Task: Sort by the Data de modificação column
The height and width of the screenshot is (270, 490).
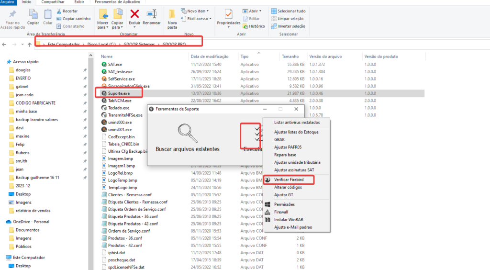Action: point(209,56)
